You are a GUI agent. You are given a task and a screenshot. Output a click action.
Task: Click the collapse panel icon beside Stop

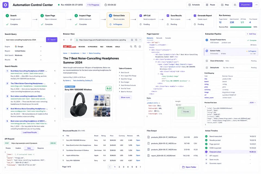pos(235,5)
